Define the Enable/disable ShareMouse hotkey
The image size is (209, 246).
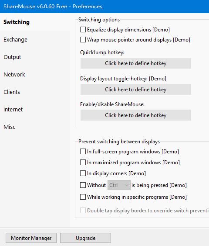pyautogui.click(x=136, y=115)
